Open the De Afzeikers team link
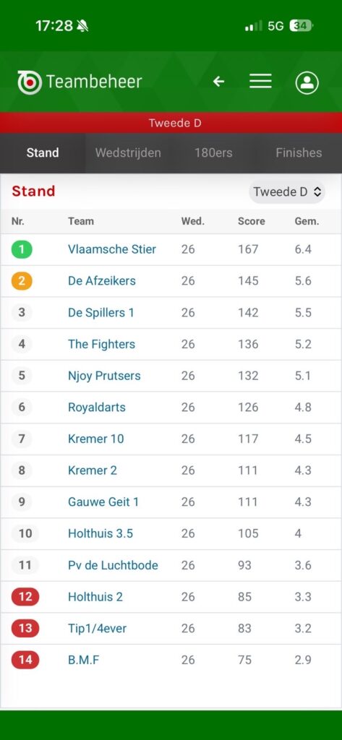The width and height of the screenshot is (342, 740). click(101, 281)
